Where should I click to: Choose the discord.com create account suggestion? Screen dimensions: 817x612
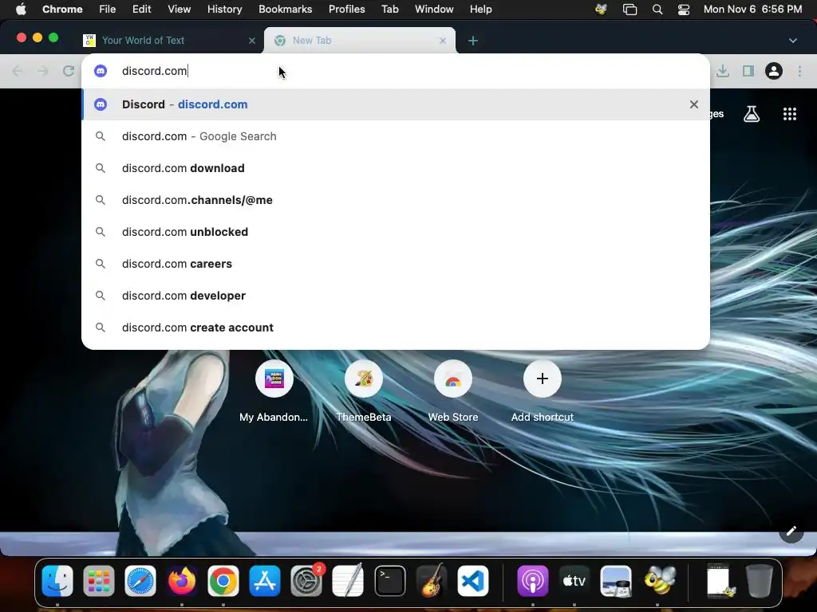tap(396, 328)
